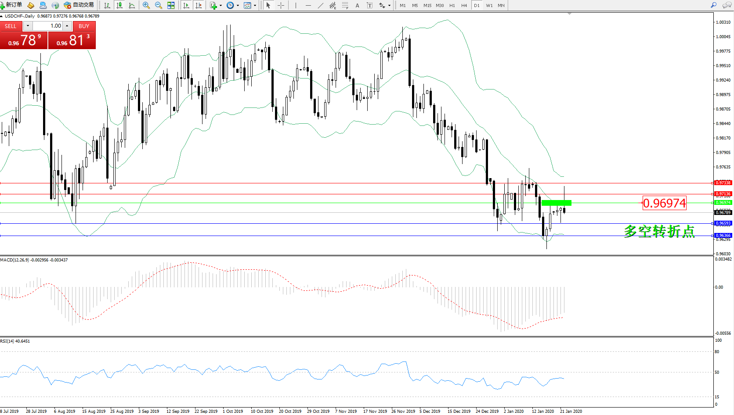Image resolution: width=734 pixels, height=415 pixels.
Task: Switch to the W1 timeframe
Action: 489,5
